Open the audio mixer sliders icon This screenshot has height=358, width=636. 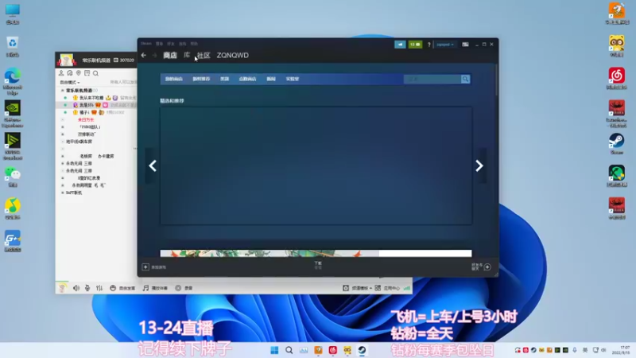point(99,288)
